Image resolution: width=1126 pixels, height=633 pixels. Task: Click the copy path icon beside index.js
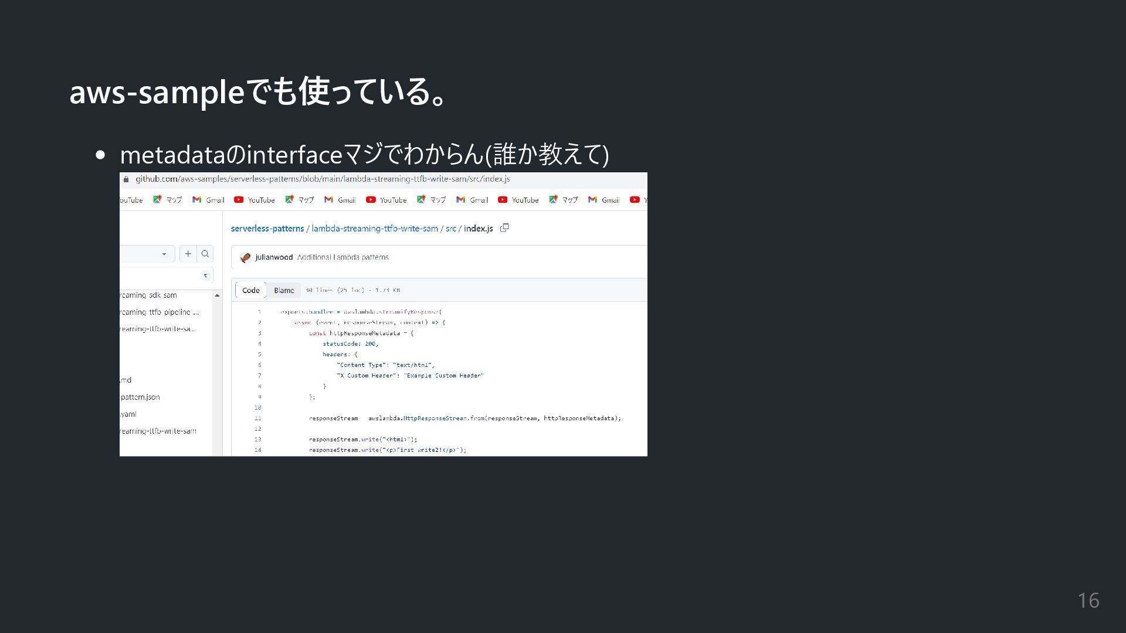click(504, 228)
